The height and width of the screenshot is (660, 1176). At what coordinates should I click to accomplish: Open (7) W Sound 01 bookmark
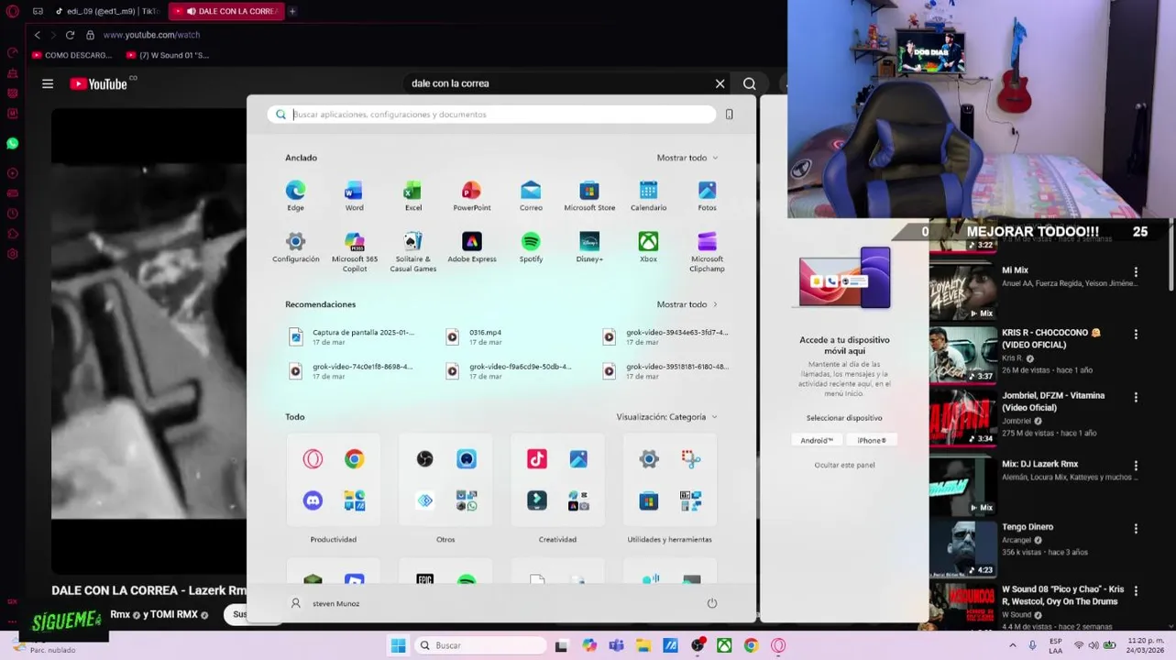[x=168, y=55]
